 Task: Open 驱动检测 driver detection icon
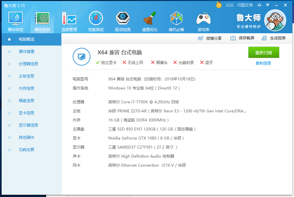point(123,21)
